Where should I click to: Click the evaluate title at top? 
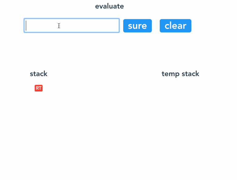click(x=110, y=6)
